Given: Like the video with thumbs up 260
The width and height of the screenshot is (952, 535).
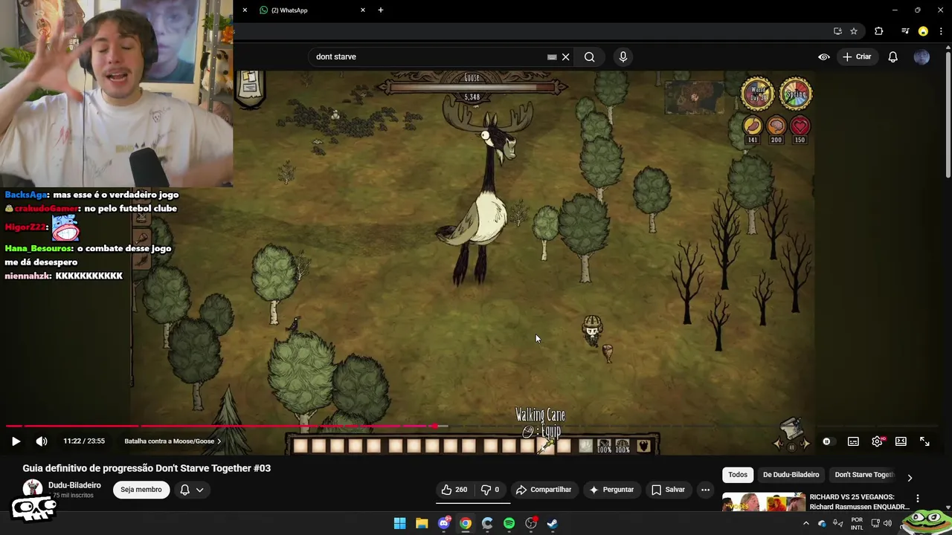Looking at the screenshot, I should [x=454, y=490].
